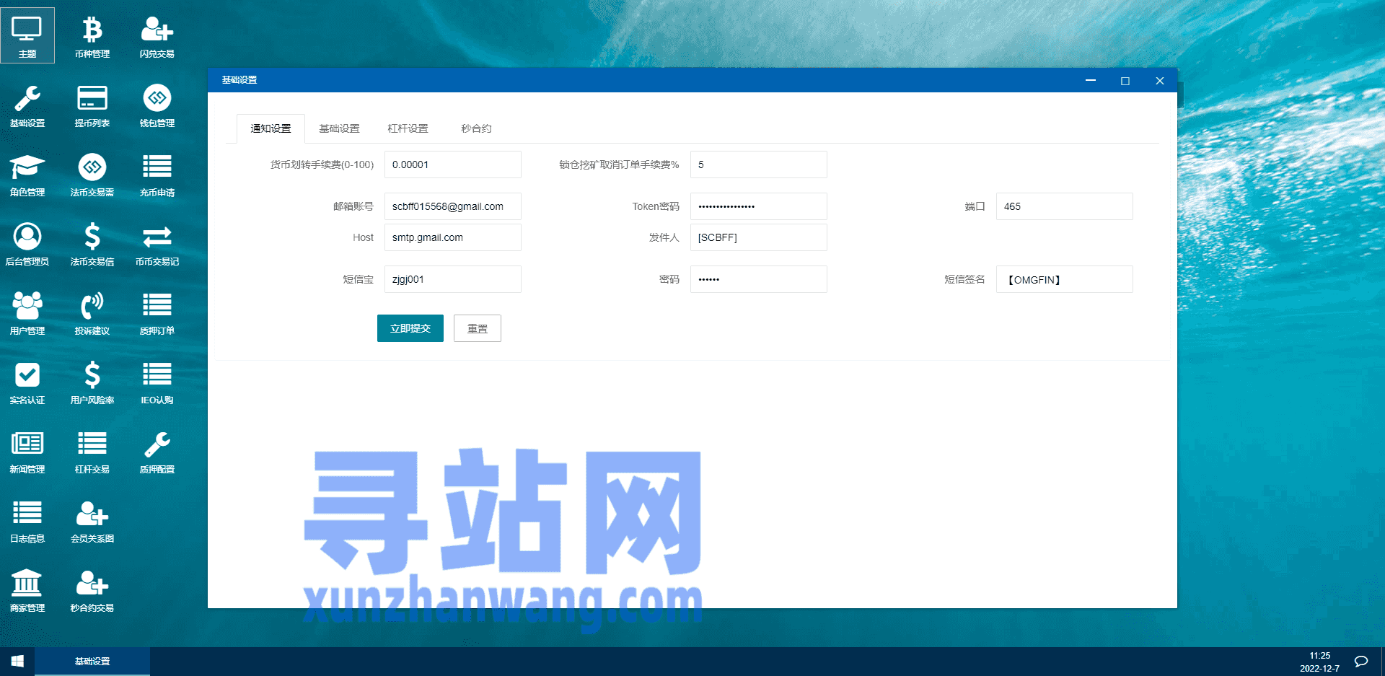Open the 日志信息 list icon
1385x676 pixels.
tap(27, 520)
